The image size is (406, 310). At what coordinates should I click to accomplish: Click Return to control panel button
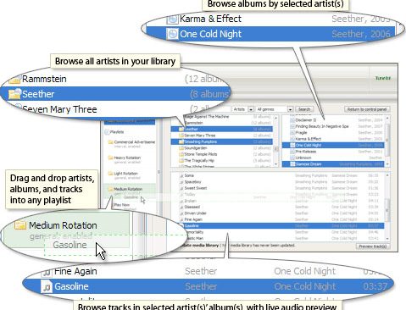pos(367,109)
